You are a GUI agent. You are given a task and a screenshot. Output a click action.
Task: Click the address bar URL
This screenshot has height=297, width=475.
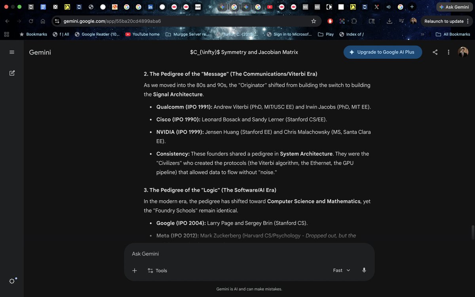coord(112,21)
